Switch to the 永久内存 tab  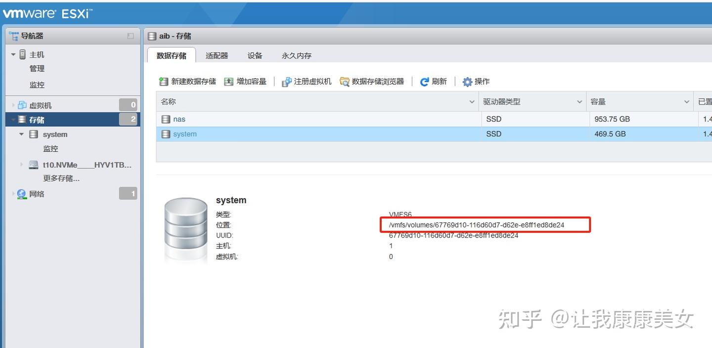click(x=296, y=55)
